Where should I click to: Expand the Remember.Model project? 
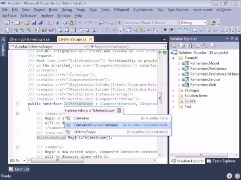coord(179,63)
